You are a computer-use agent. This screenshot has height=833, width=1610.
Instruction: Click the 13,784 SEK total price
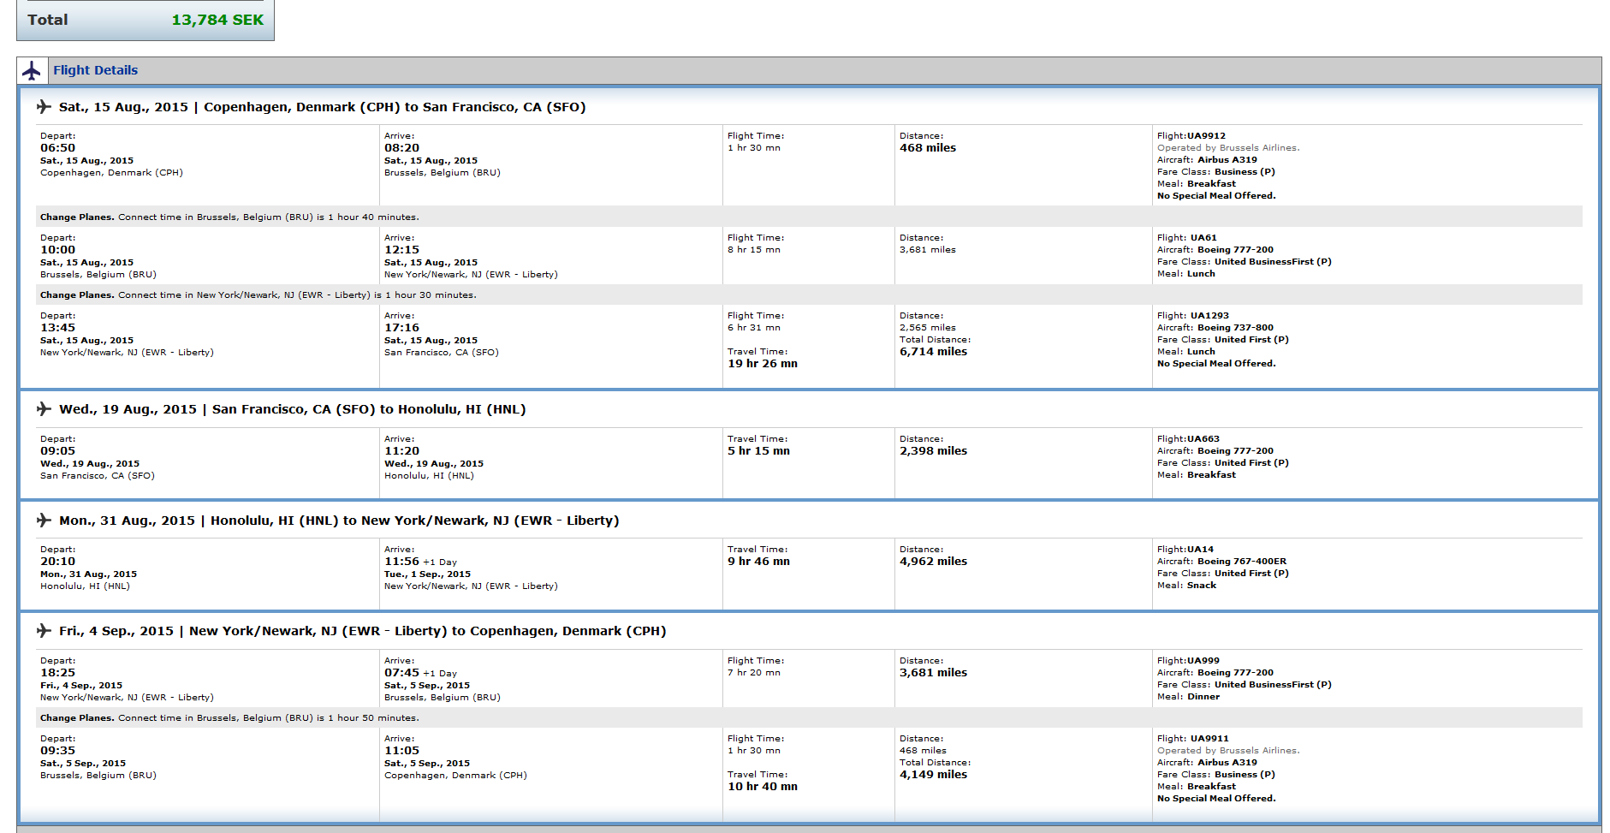[x=217, y=20]
